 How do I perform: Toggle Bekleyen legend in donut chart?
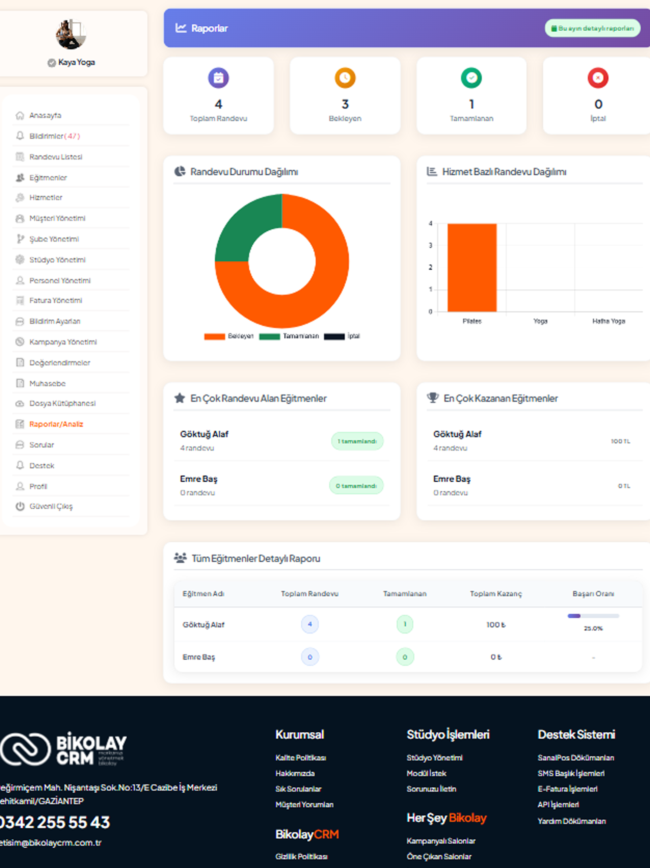pos(229,336)
